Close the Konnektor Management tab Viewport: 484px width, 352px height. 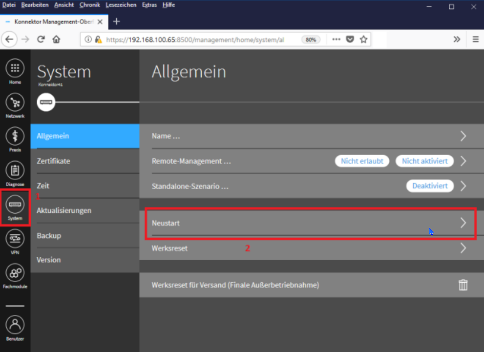[x=100, y=22]
